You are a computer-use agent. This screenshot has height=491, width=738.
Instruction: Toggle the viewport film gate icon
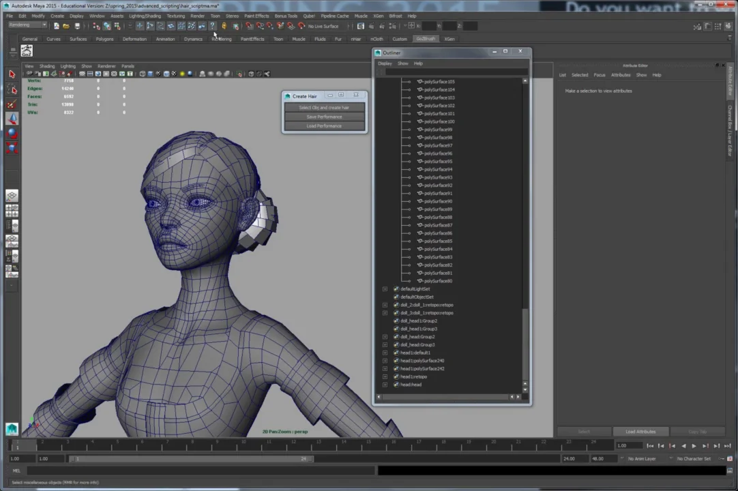click(x=90, y=74)
